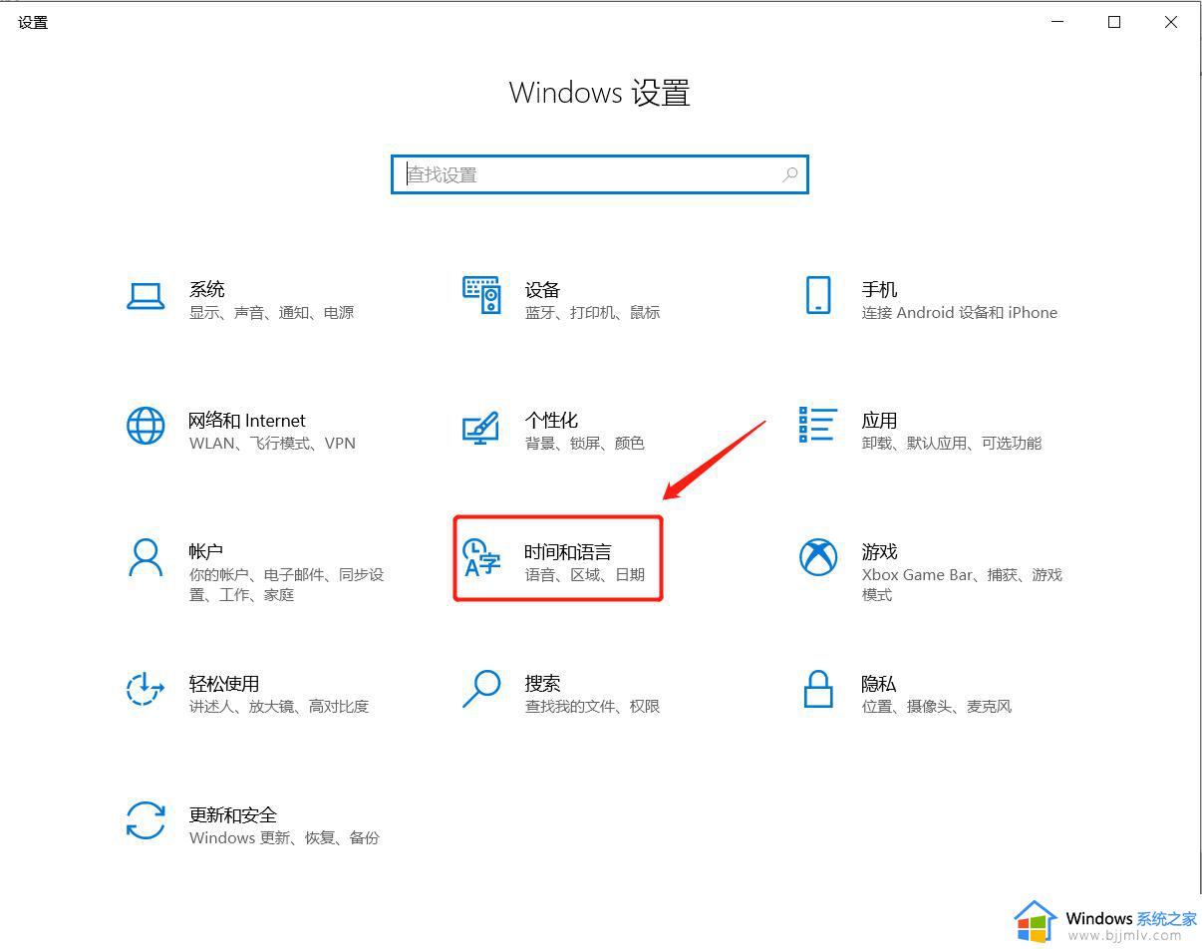Click the text 连接 Android 设备和 iPhone
Viewport: 1202px width, 949px height.
point(960,312)
